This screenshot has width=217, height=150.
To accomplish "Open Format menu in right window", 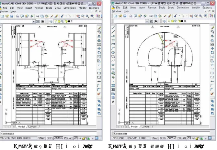I will (x=152, y=7).
